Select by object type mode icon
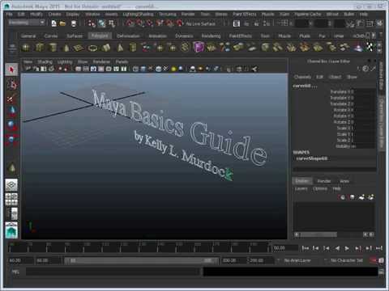Screen dimensions: 389x291 coord(102,23)
